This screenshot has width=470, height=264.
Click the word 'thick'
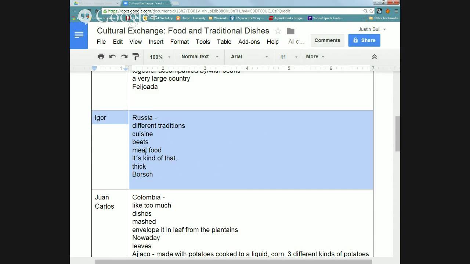click(139, 166)
